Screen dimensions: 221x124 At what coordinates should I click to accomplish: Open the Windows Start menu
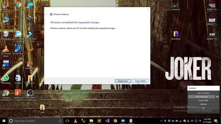point(4,121)
